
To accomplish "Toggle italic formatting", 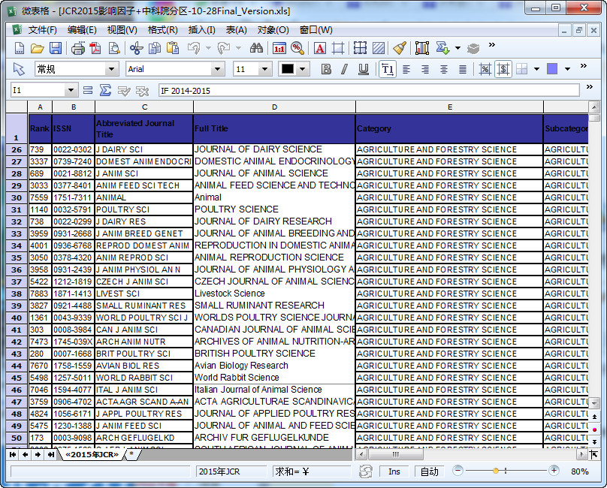I will (x=344, y=69).
